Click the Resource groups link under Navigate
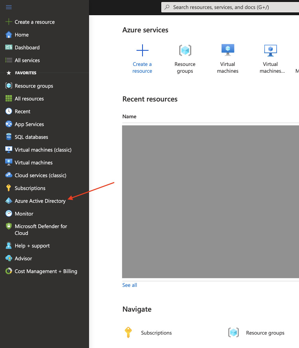 pyautogui.click(x=265, y=333)
